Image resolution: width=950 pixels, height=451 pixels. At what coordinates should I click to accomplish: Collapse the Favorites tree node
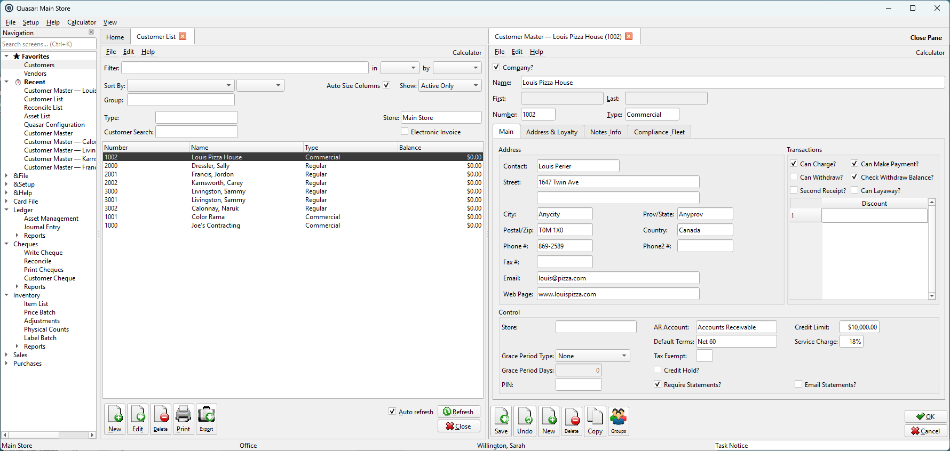coord(6,57)
